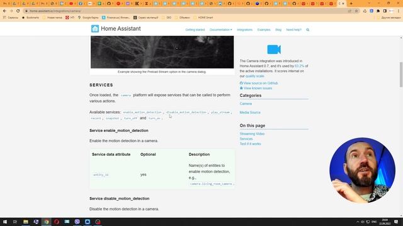Viewport: 403px width, 226px height.
Task: Click the taskbar clock and date
Action: (385, 222)
